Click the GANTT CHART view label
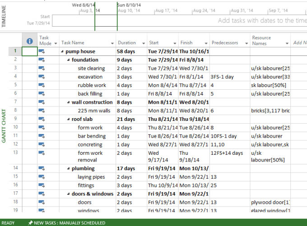Screen dimensions: 307x226 tap(4, 126)
